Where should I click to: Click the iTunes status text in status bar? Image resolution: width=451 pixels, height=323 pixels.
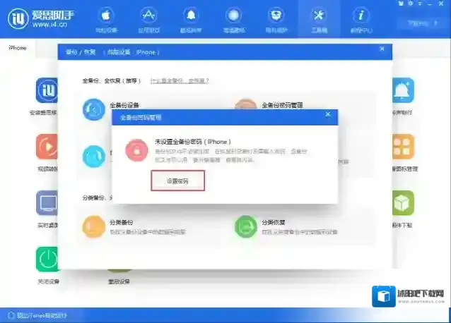pyautogui.click(x=42, y=315)
